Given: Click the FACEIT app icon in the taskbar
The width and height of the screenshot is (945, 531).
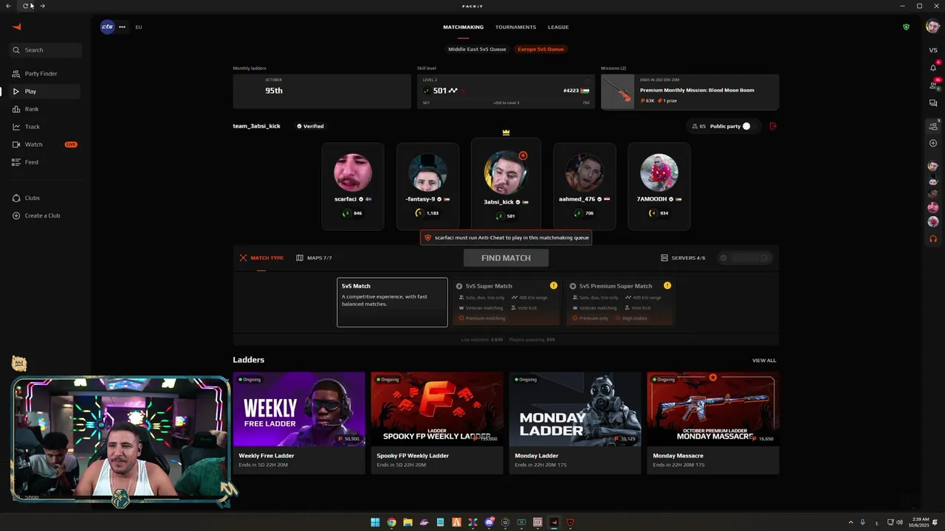Looking at the screenshot, I should (x=554, y=522).
